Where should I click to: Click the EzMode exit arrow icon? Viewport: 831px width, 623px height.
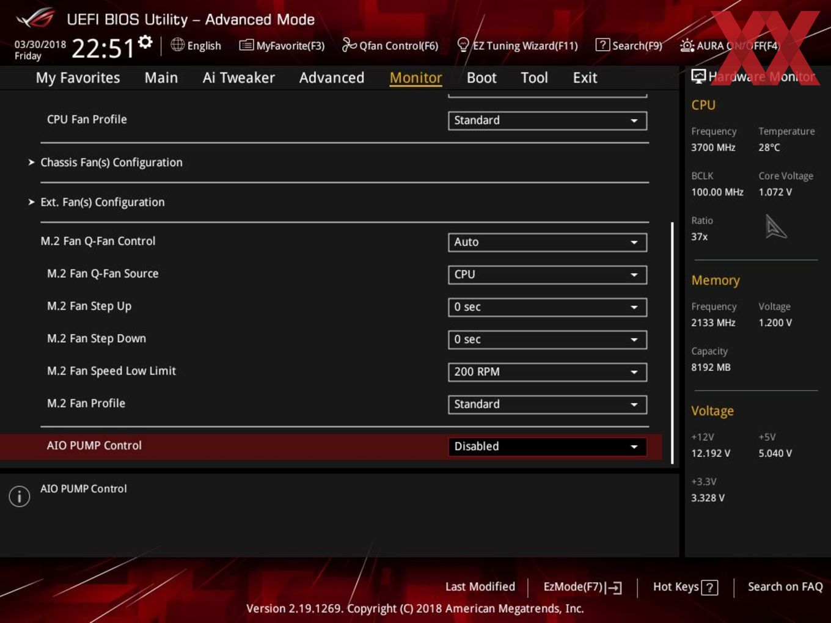pos(615,588)
